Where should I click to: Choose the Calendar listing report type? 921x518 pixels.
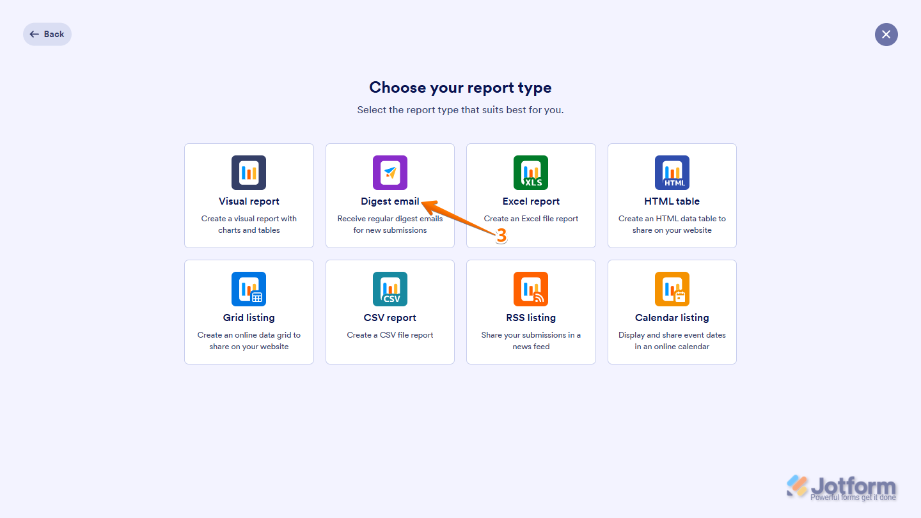[x=672, y=311]
